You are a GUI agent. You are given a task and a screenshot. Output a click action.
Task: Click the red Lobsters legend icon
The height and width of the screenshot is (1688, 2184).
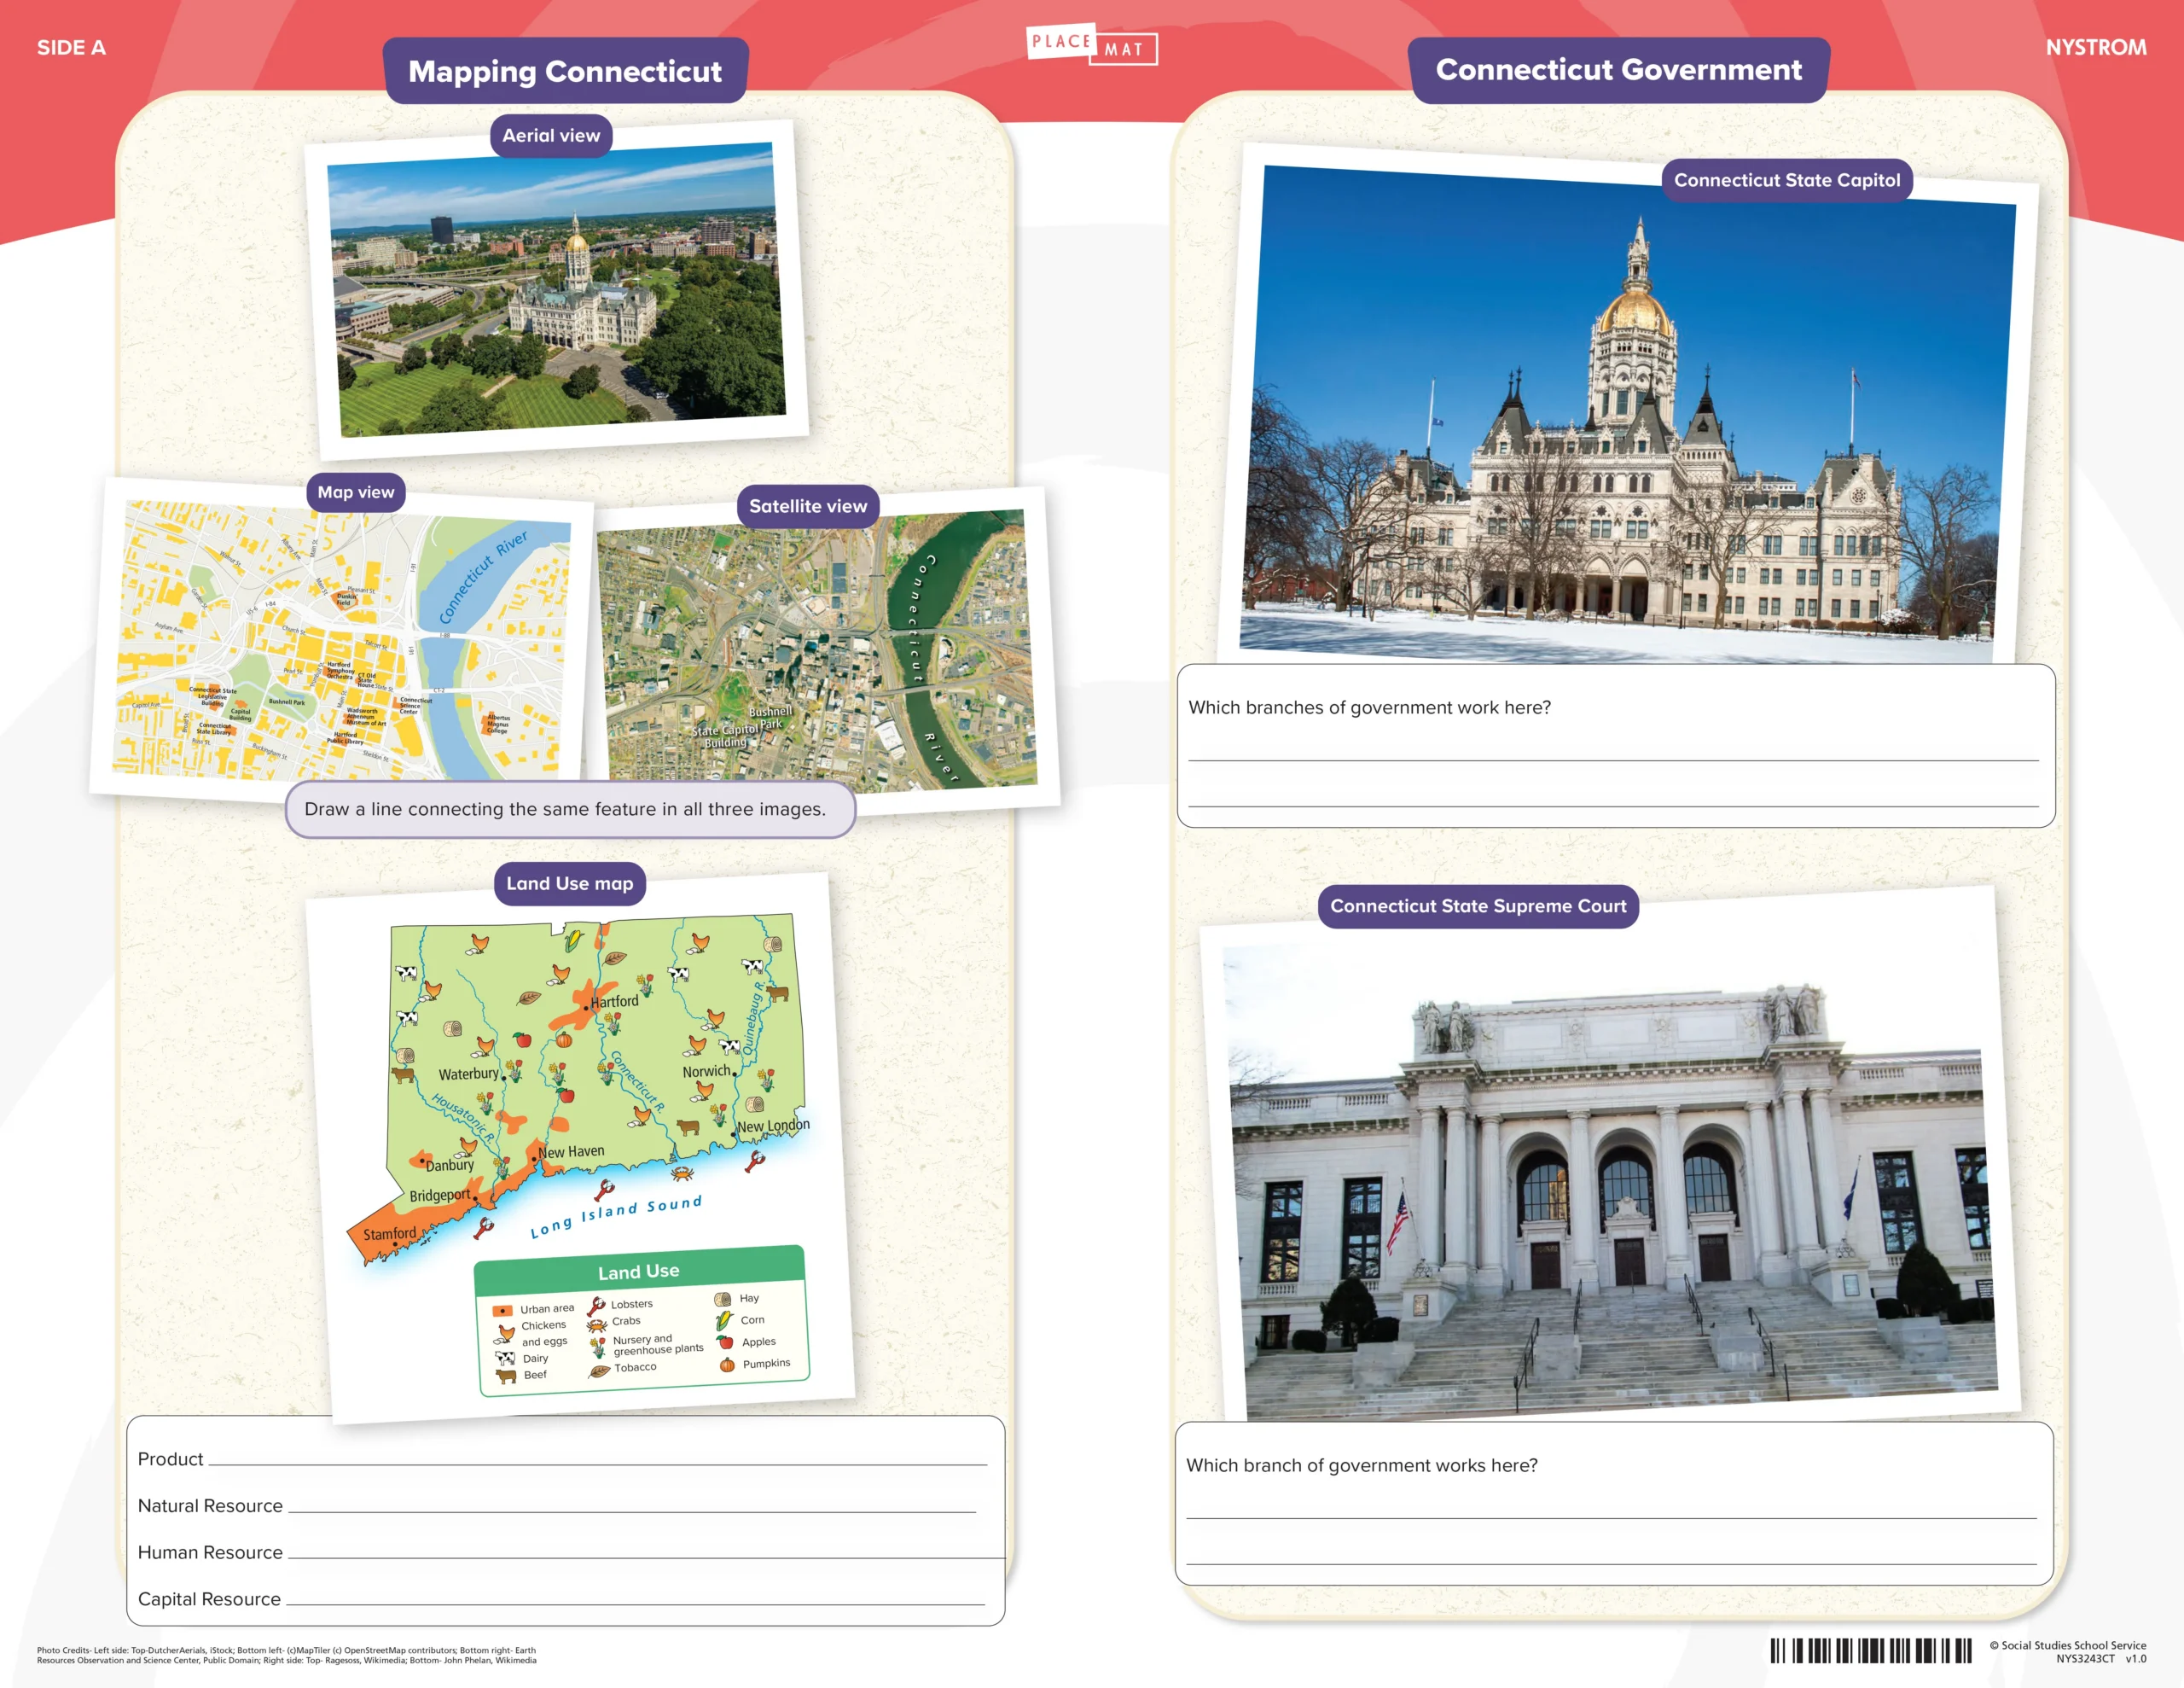[596, 1306]
